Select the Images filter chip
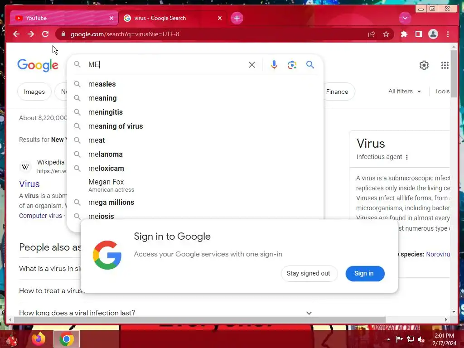464x348 pixels. 34,92
